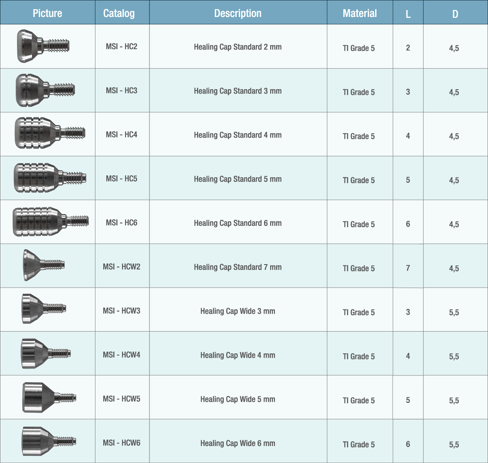This screenshot has height=463, width=488.
Task: Click the Picture column header
Action: (47, 13)
